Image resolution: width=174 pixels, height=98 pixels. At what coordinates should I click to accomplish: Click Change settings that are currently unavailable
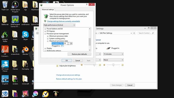63,21
